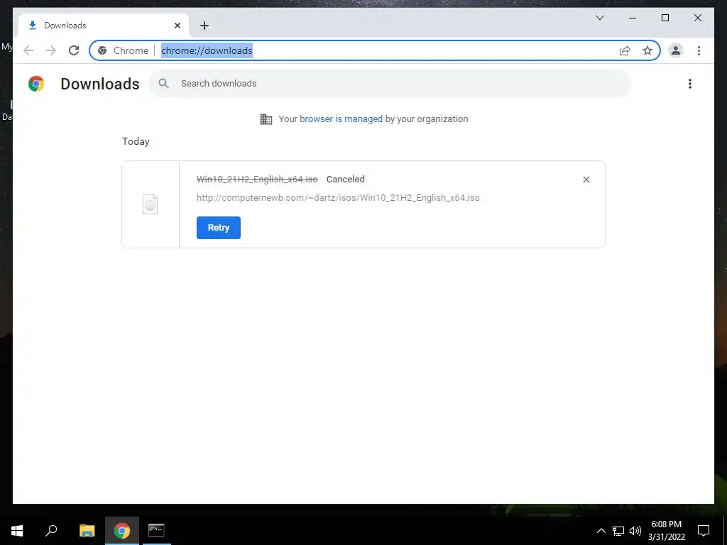Reload the Downloads page
The height and width of the screenshot is (545, 727).
pyautogui.click(x=74, y=50)
